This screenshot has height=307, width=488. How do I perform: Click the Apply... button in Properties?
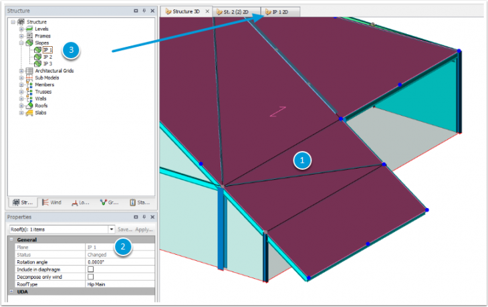pos(143,229)
